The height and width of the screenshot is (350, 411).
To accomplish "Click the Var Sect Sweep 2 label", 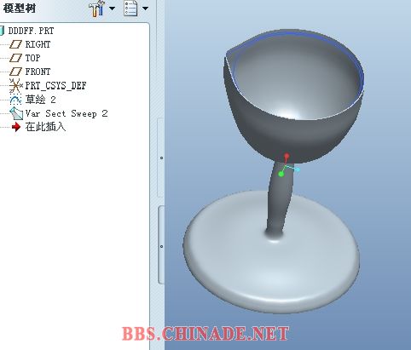I will coord(67,113).
